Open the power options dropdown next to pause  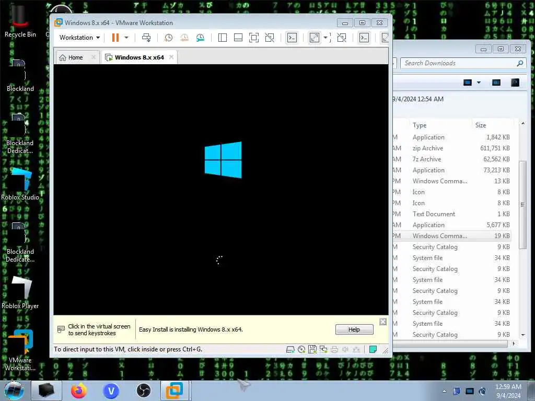coord(126,38)
